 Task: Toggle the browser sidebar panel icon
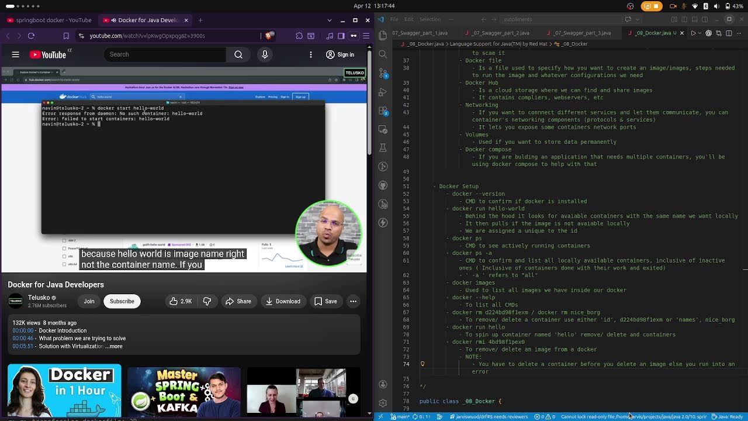tap(341, 36)
